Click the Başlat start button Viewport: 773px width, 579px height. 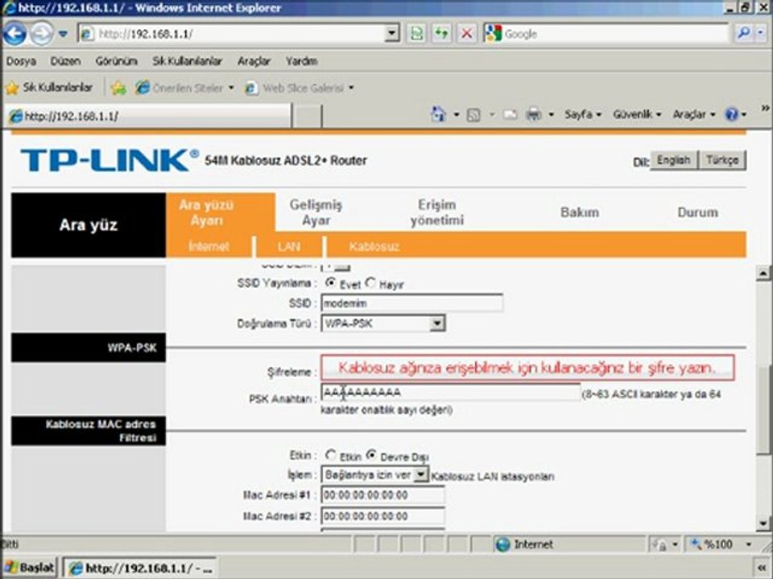point(30,568)
